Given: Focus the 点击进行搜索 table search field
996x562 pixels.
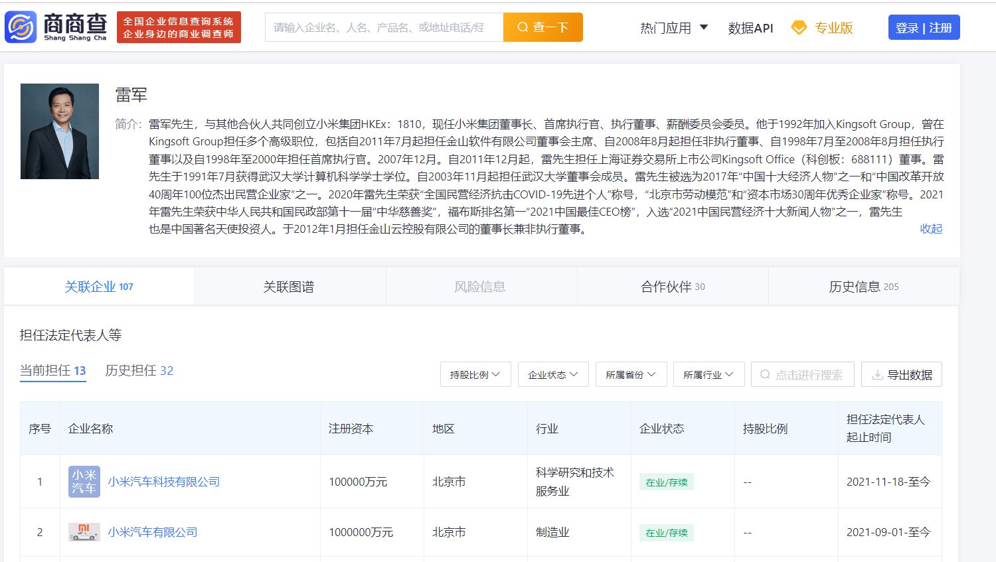Looking at the screenshot, I should [802, 374].
